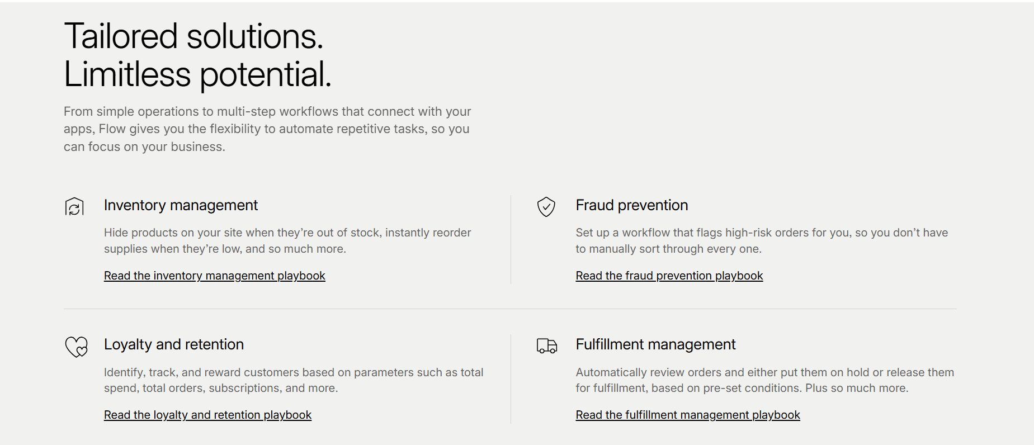Click the 'Tailored solutions.' headline text
The width and height of the screenshot is (1034, 445).
(193, 37)
